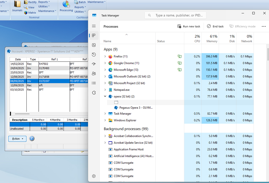
Task: Toggle Task Manager navigation hamburger menu
Action: pyautogui.click(x=94, y=26)
